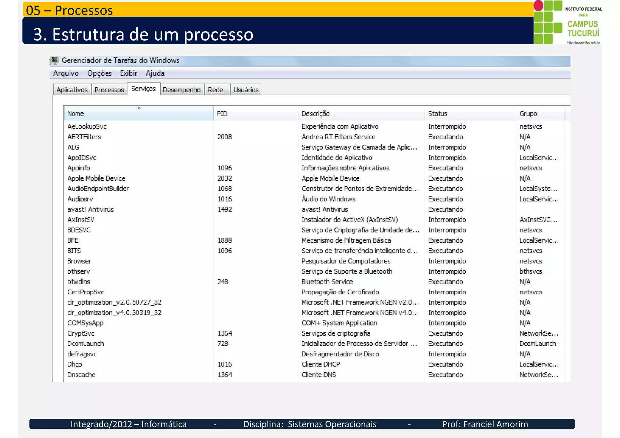Viewport: 620px width, 438px height.
Task: Select the Dhcp service
Action: click(75, 364)
